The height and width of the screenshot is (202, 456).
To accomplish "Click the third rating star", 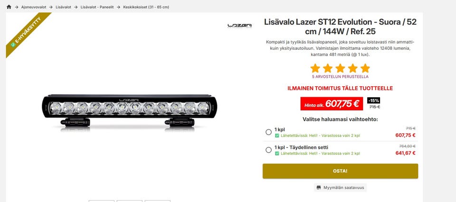I will pos(340,68).
